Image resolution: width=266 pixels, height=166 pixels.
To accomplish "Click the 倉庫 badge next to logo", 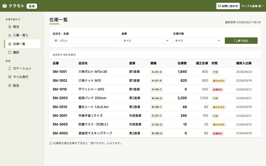I will pos(32,6).
